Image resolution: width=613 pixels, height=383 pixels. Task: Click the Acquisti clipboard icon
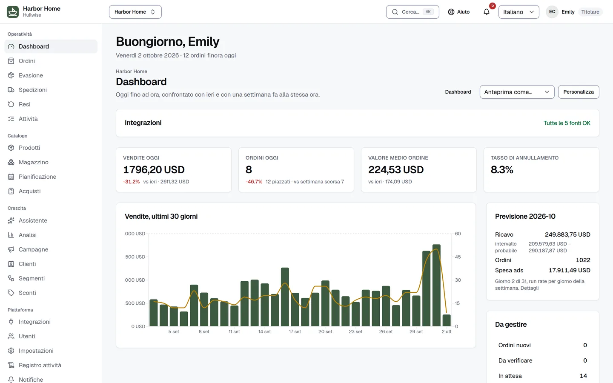11,191
